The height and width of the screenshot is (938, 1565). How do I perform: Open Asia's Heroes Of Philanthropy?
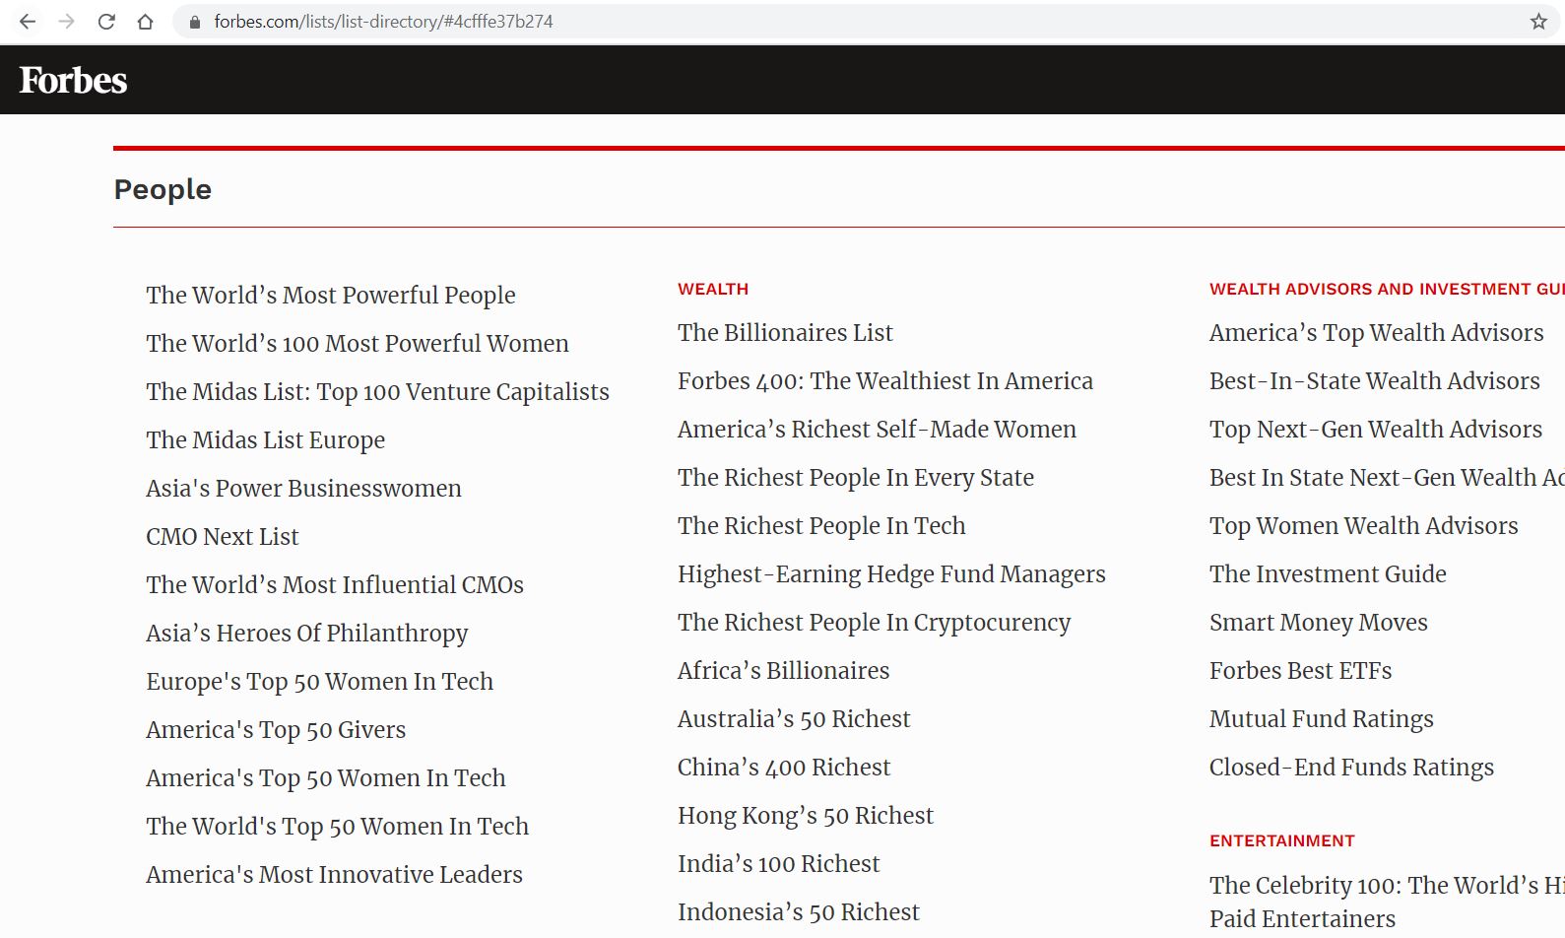coord(307,634)
